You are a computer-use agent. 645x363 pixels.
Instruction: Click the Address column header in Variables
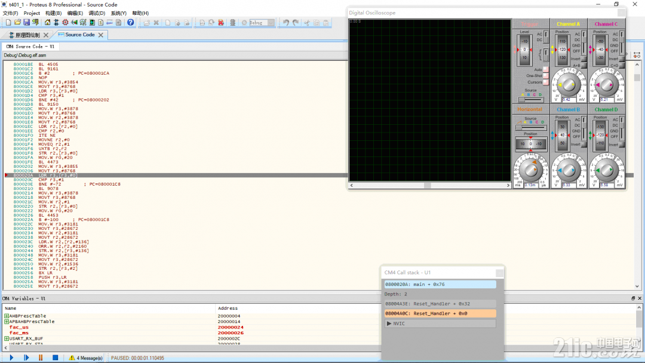click(228, 308)
